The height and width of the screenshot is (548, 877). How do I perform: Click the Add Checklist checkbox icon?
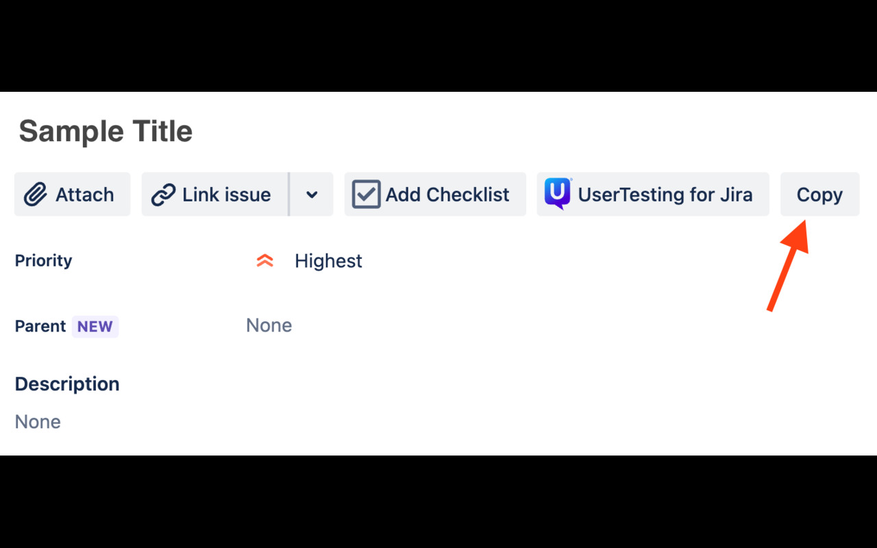pyautogui.click(x=366, y=194)
